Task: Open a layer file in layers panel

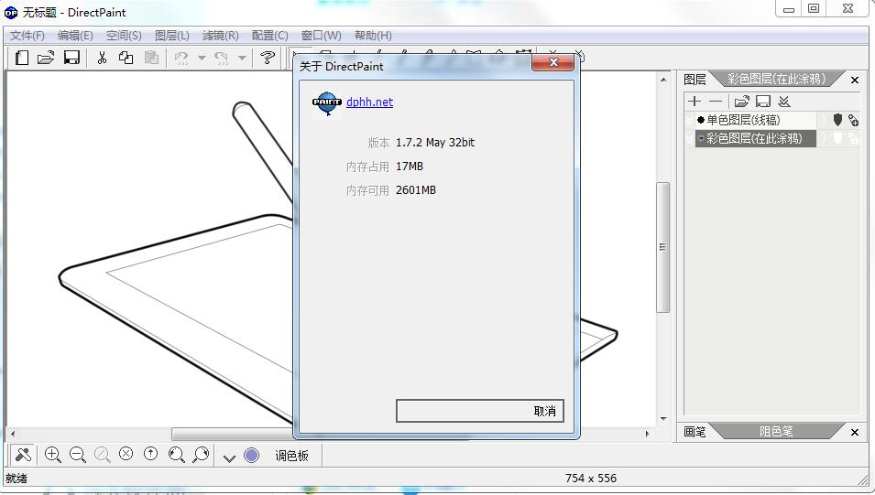Action: [741, 101]
